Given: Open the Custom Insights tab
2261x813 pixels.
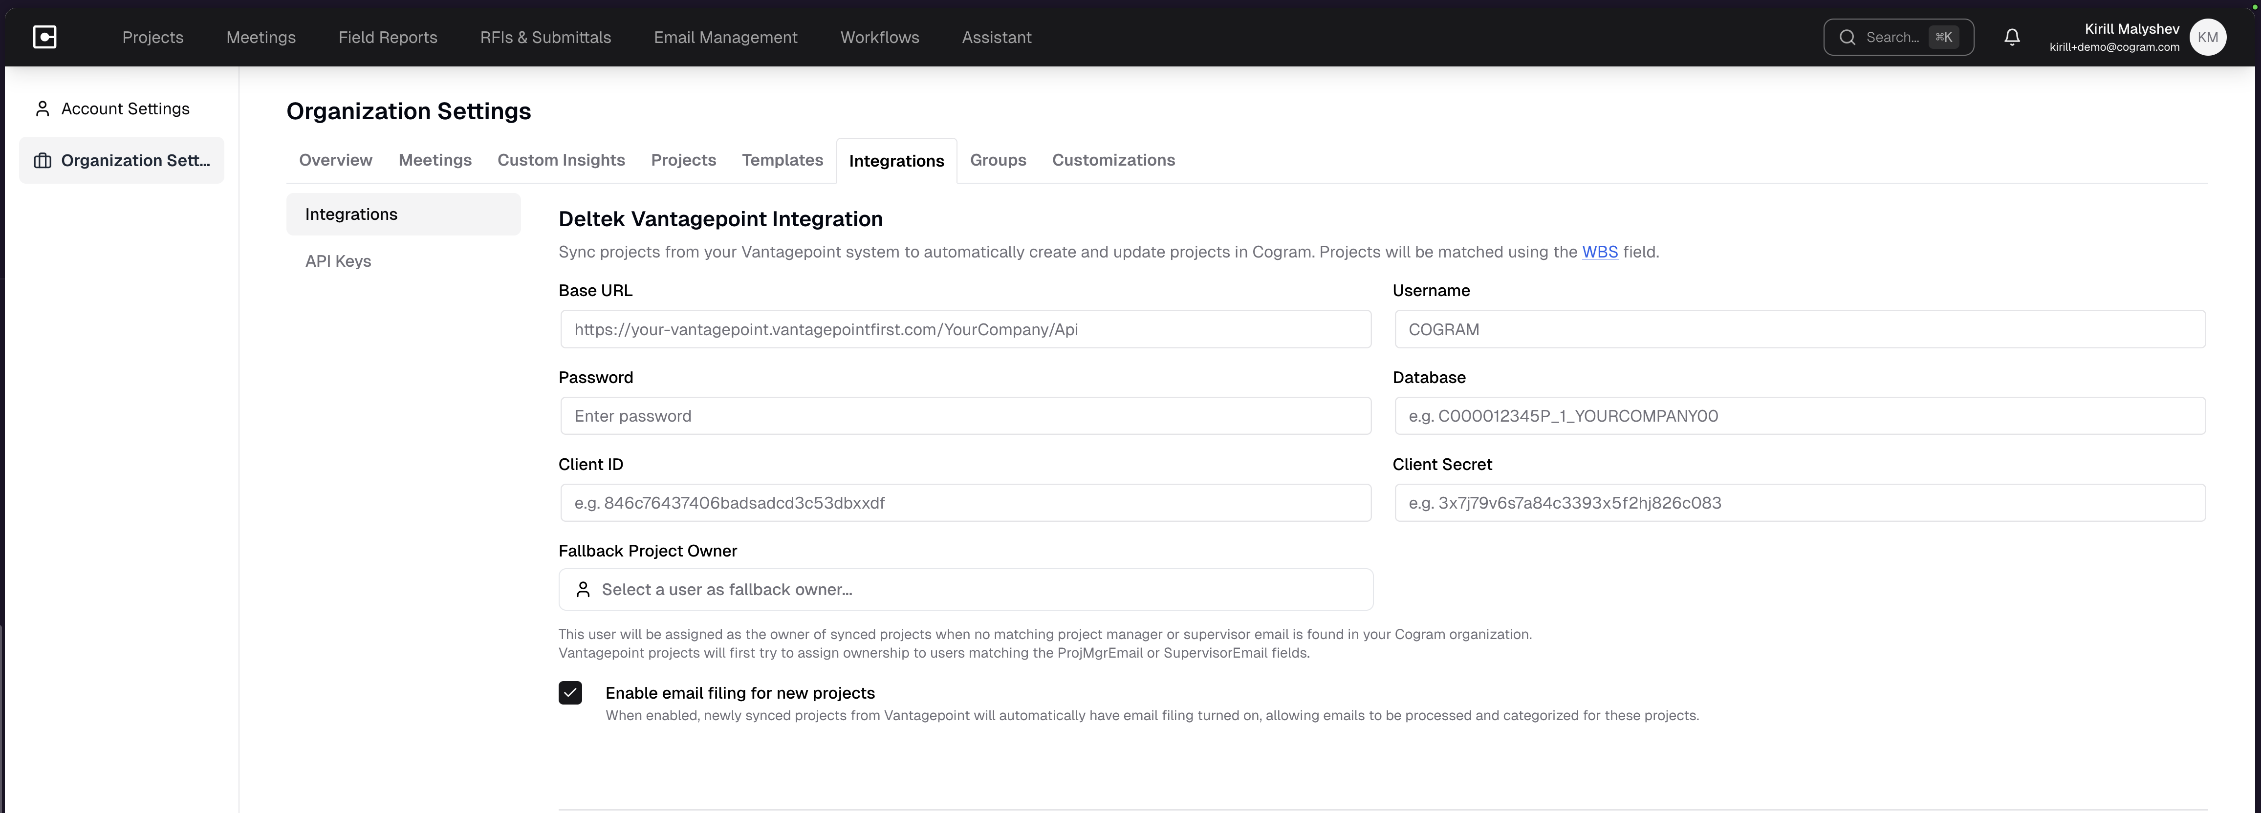Looking at the screenshot, I should pyautogui.click(x=561, y=160).
